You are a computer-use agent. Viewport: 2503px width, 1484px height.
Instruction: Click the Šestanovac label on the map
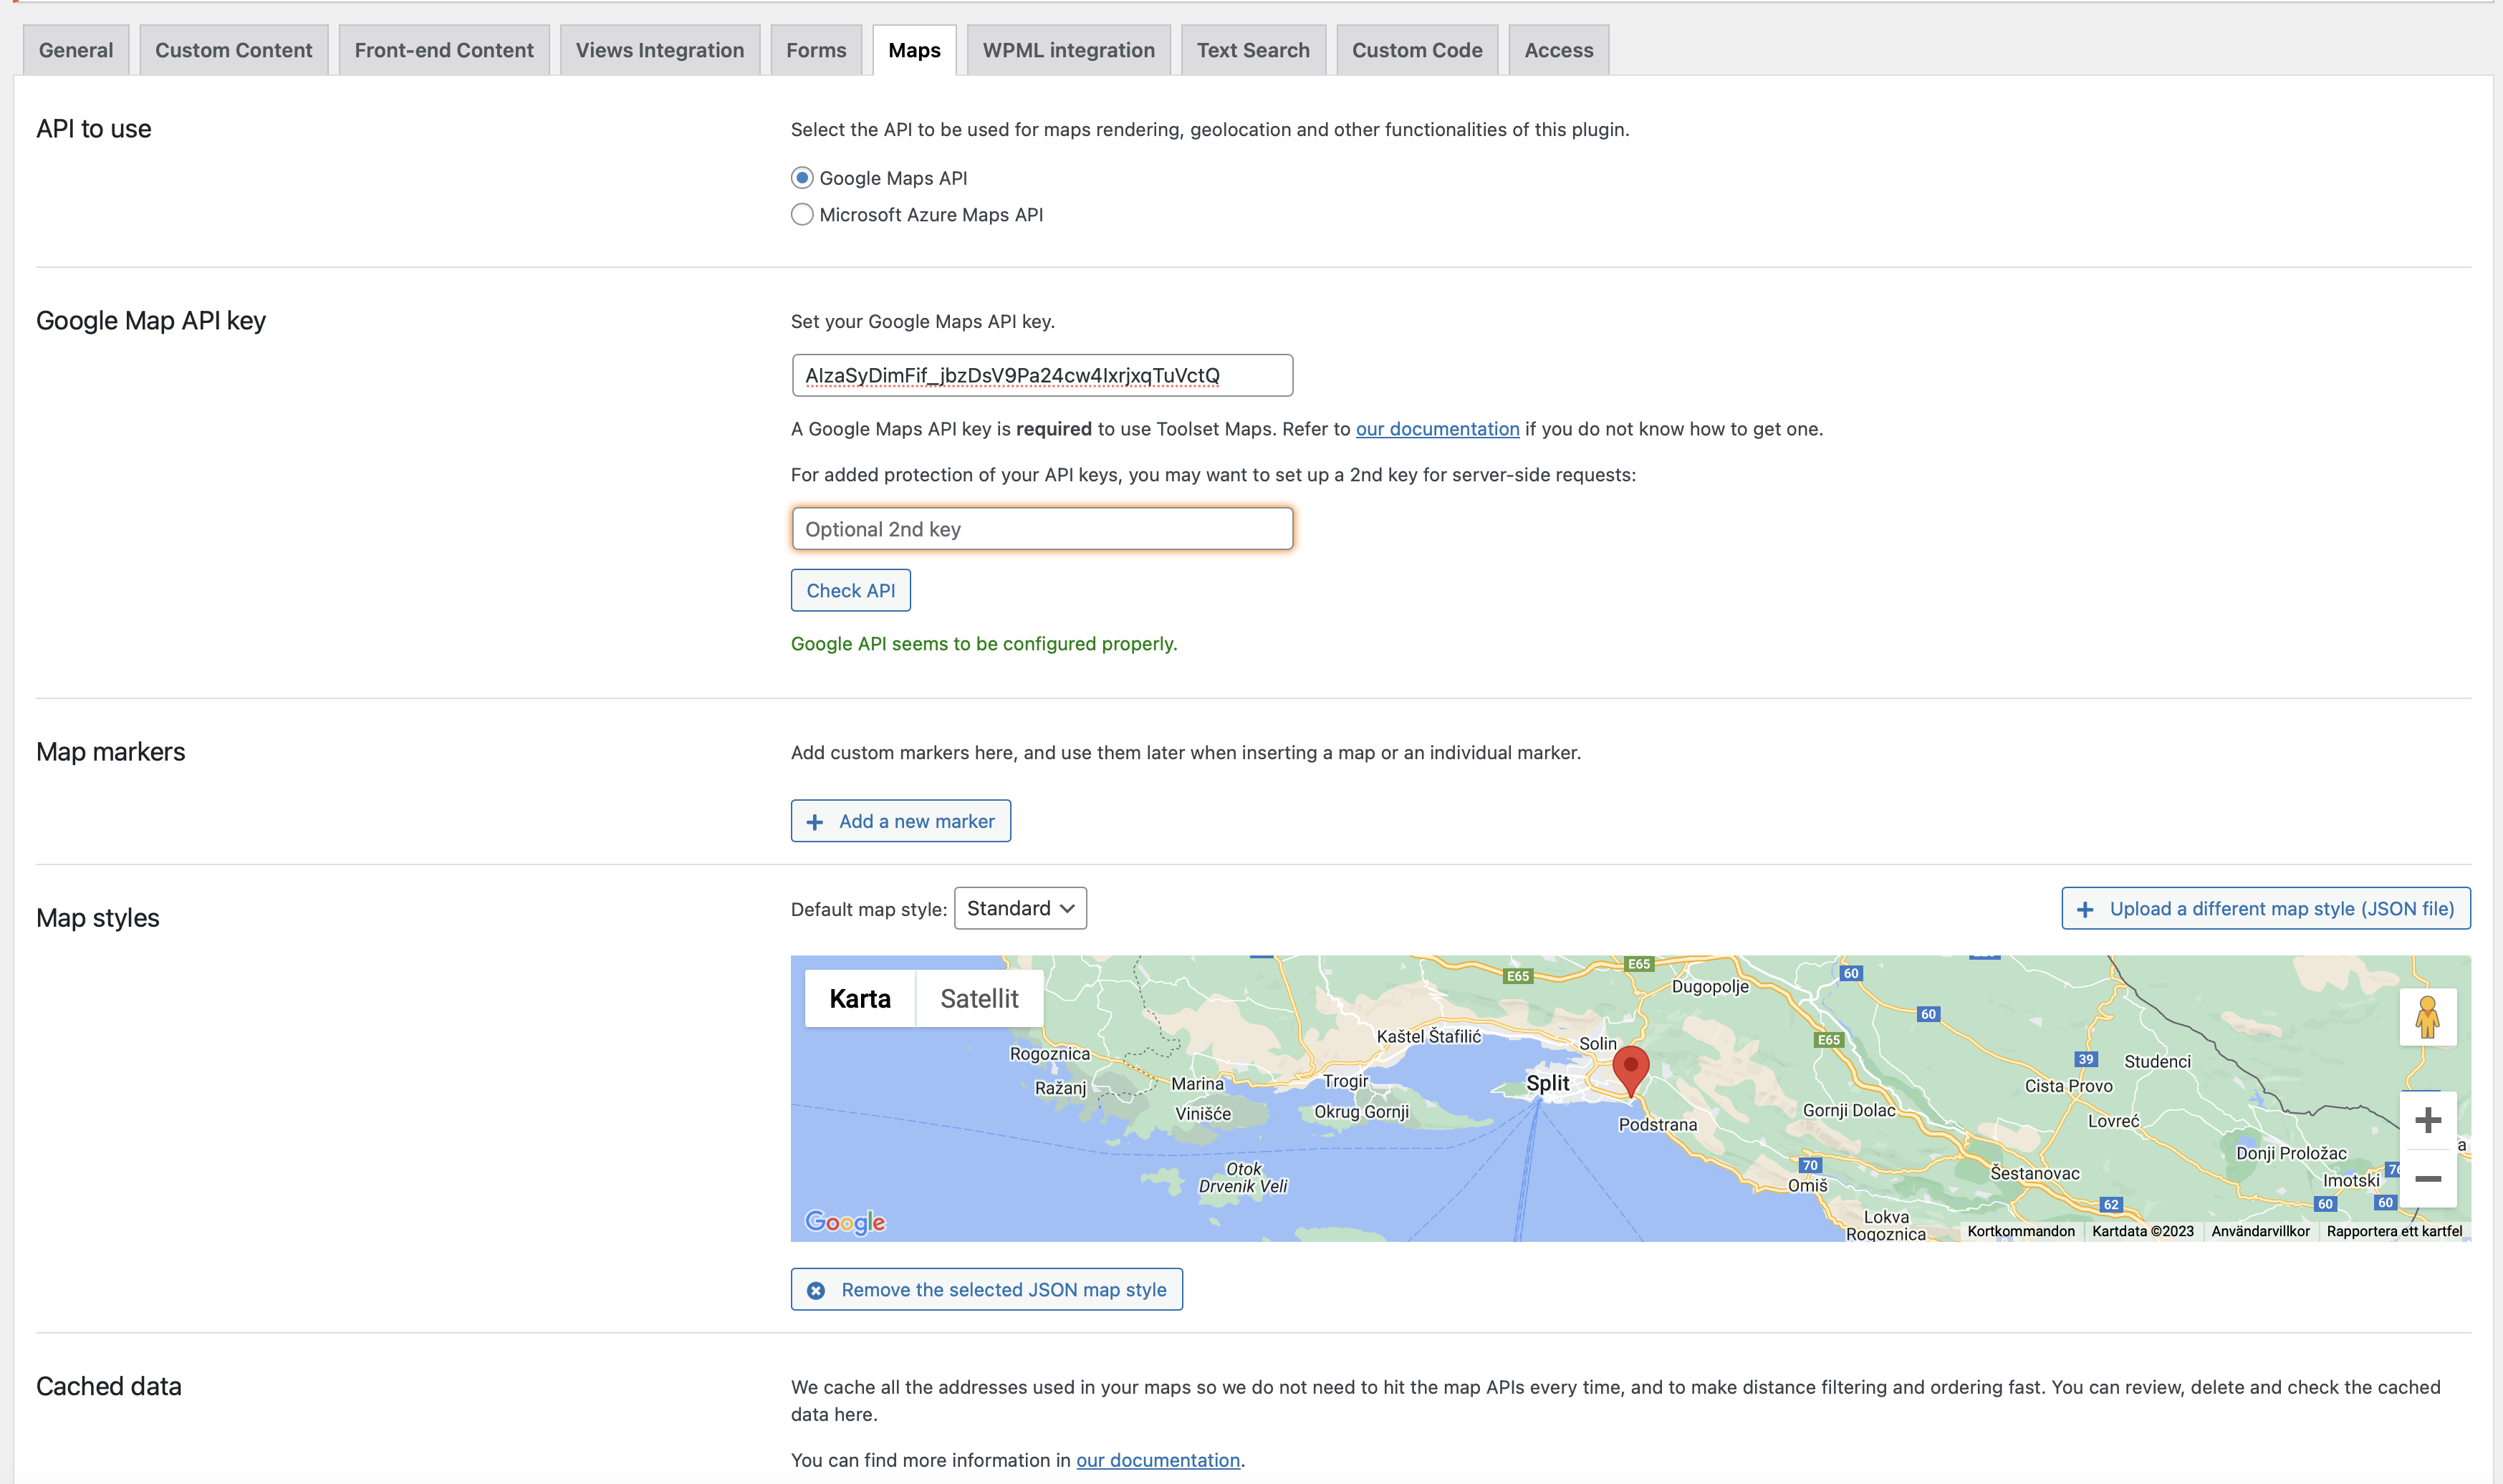click(2035, 1173)
